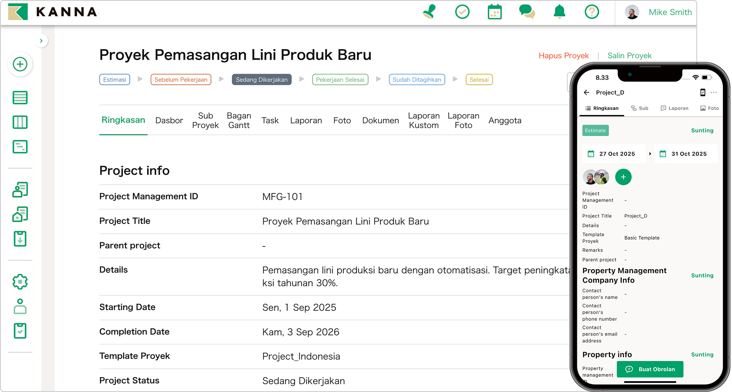
Task: Expand the left sidebar with the chevron
Action: [41, 41]
